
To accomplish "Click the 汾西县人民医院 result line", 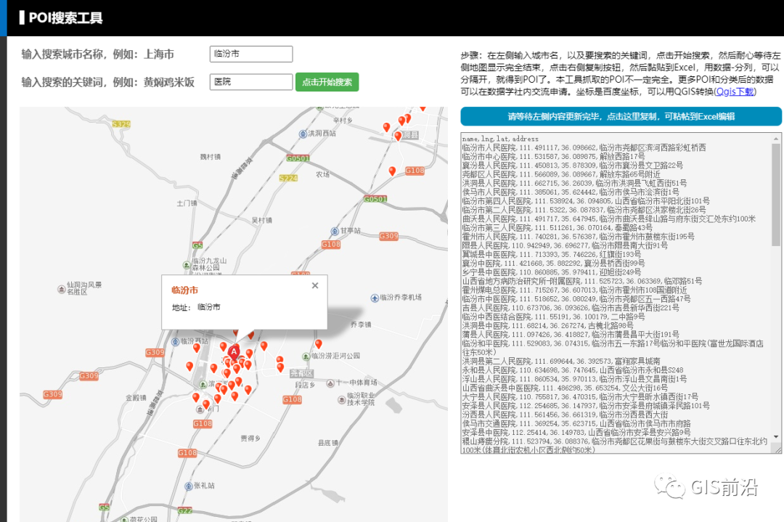I will [x=565, y=415].
